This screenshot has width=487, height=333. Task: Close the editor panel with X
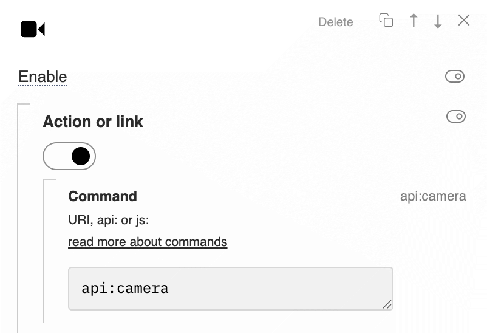(x=464, y=20)
